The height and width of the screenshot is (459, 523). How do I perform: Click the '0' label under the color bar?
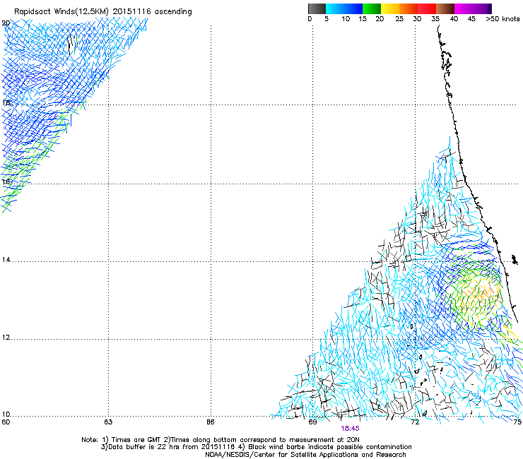pyautogui.click(x=310, y=19)
